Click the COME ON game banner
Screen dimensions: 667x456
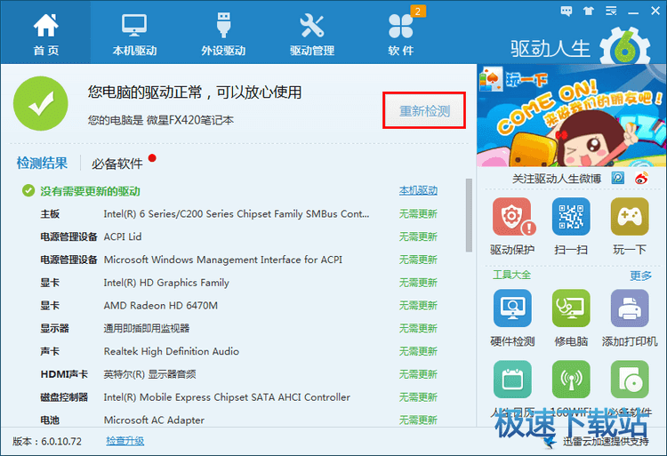[x=571, y=116]
